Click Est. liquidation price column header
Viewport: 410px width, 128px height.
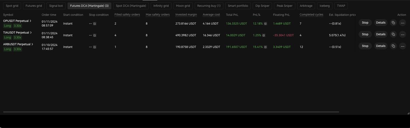(x=343, y=15)
